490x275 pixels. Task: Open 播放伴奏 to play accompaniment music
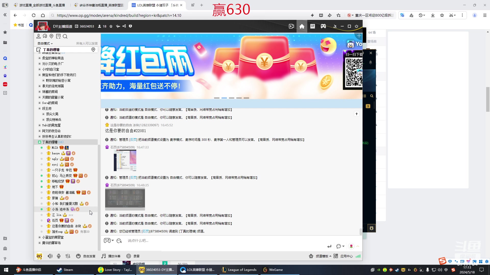111,256
